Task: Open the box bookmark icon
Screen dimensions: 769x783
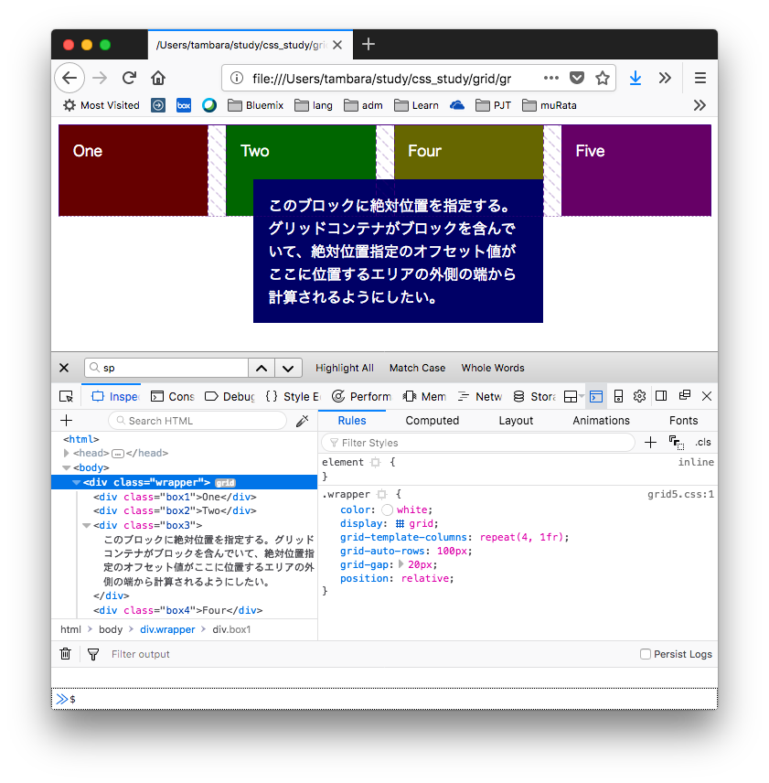Action: tap(184, 105)
